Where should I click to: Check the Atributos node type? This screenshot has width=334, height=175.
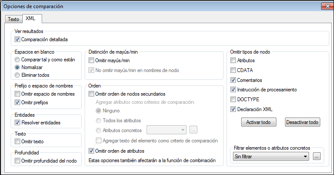click(x=233, y=61)
